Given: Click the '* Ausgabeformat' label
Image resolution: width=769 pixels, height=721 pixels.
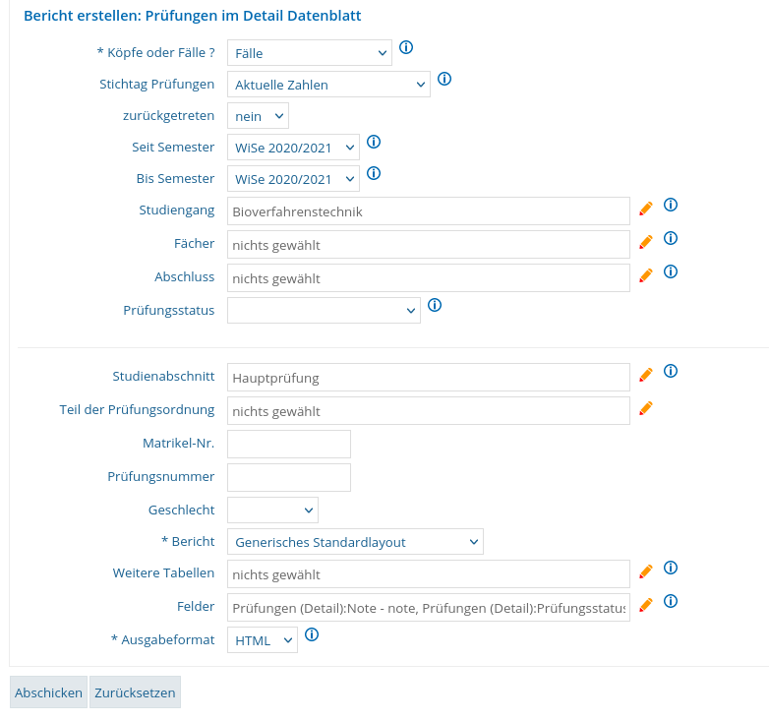Looking at the screenshot, I should coord(163,639).
